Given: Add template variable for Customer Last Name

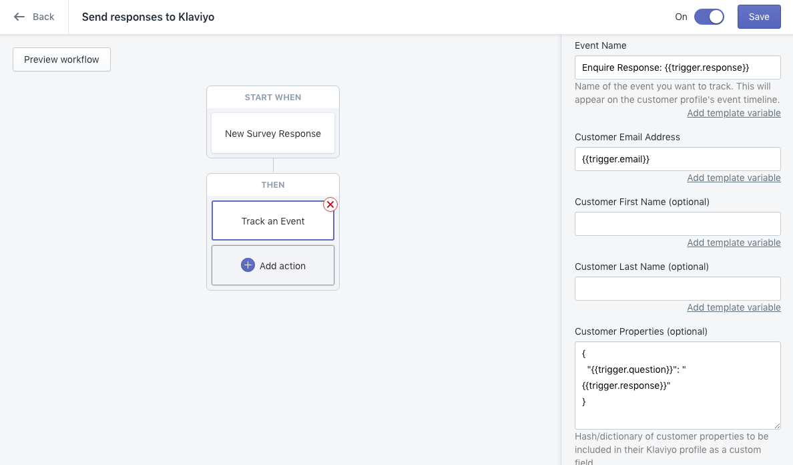Looking at the screenshot, I should [733, 307].
